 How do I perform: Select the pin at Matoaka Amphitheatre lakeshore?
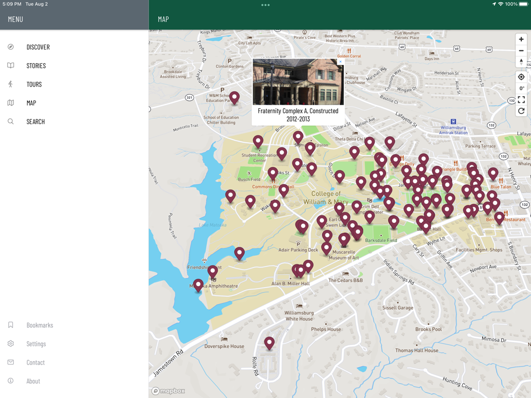click(198, 285)
